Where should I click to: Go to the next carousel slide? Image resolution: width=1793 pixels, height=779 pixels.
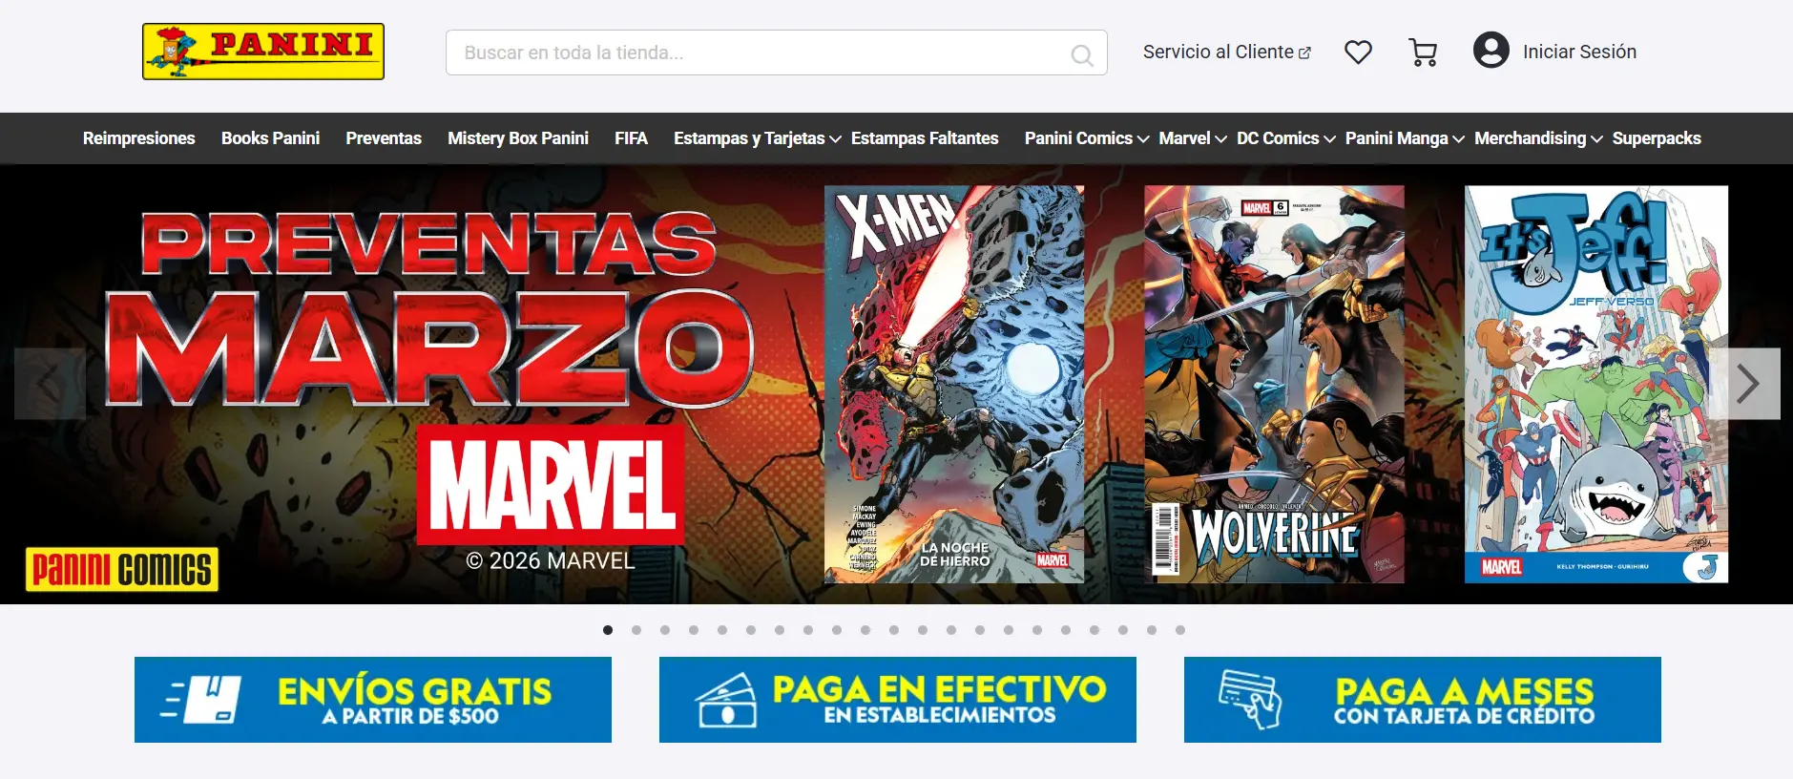1748,384
